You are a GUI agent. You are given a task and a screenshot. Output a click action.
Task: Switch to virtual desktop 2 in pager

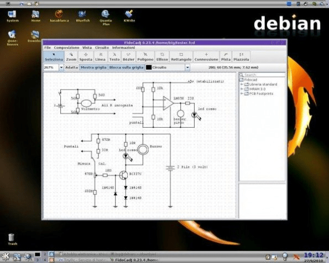[x=45, y=254]
